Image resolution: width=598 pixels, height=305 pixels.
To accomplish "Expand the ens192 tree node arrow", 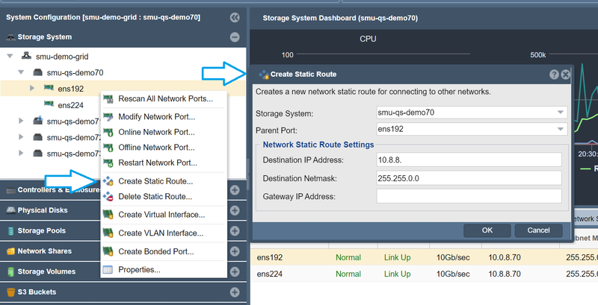I will 32,88.
